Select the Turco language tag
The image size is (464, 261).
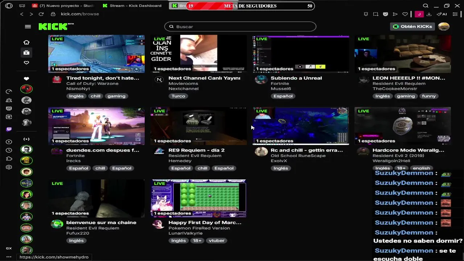coord(178,96)
